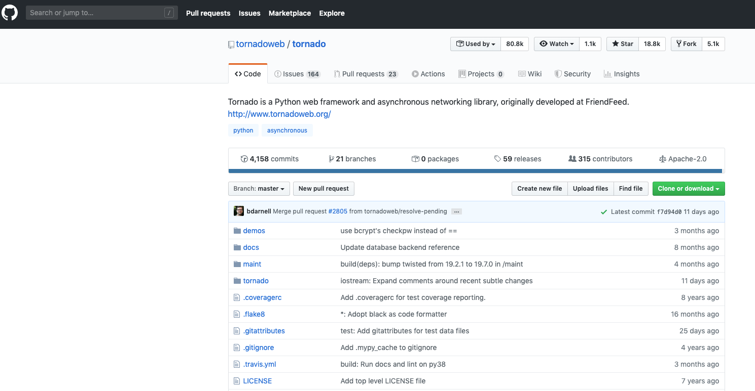Select the asynchronous topic tag
Image resolution: width=755 pixels, height=391 pixels.
(x=287, y=131)
